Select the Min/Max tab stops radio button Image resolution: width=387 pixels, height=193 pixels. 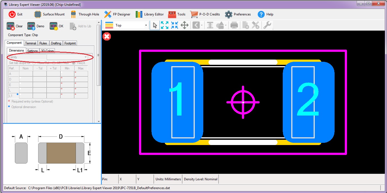(54, 63)
